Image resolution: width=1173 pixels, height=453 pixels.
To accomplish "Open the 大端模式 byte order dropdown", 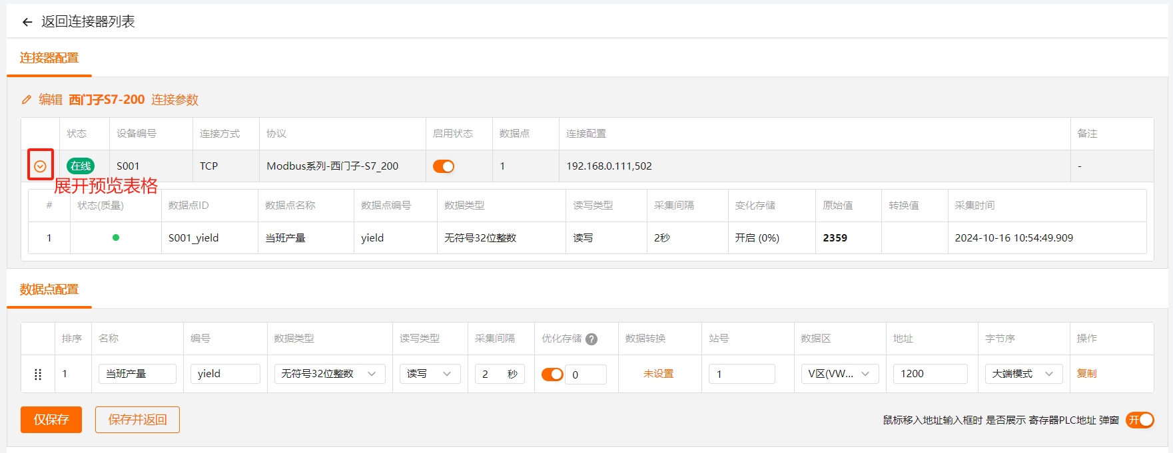I will (1023, 374).
